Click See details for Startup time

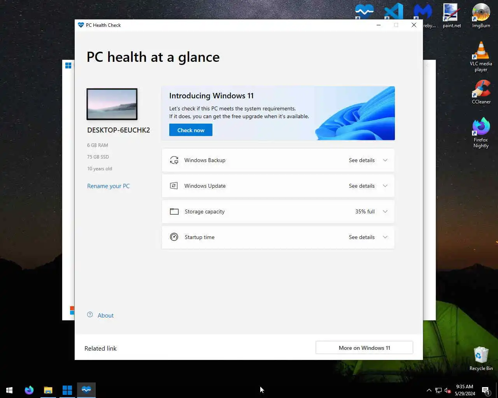(361, 237)
